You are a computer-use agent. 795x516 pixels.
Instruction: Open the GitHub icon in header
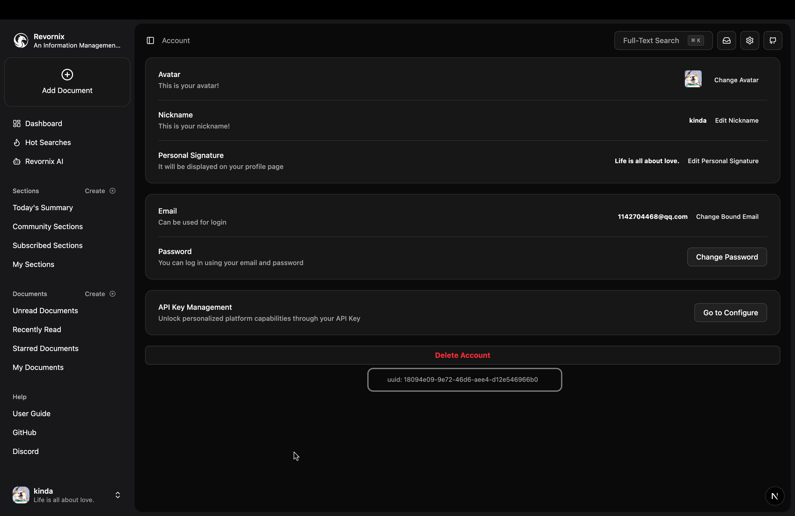(x=773, y=40)
